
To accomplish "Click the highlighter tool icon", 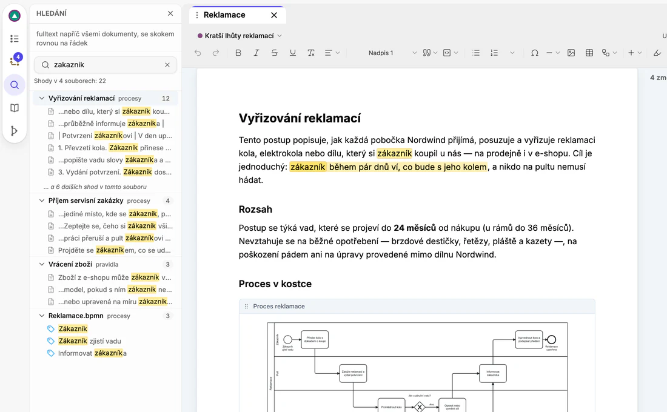I will click(x=657, y=53).
